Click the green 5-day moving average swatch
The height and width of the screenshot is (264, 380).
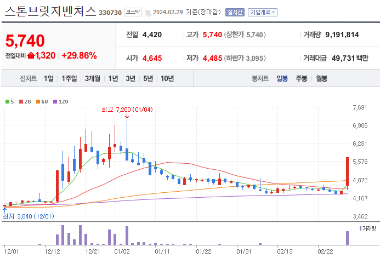[7, 102]
